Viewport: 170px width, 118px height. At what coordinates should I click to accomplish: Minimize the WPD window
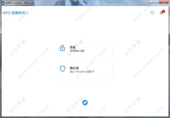(151, 2)
